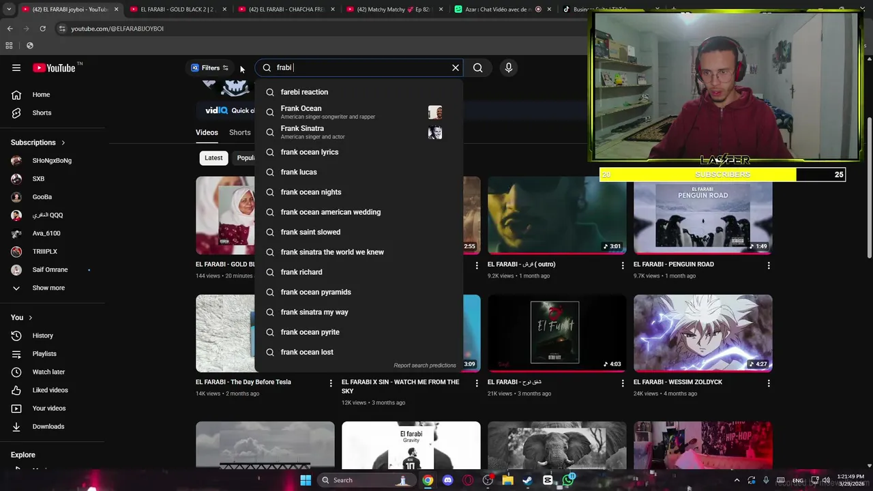Choose suggestion 'frank ocean lyrics'
873x491 pixels.
click(x=359, y=152)
